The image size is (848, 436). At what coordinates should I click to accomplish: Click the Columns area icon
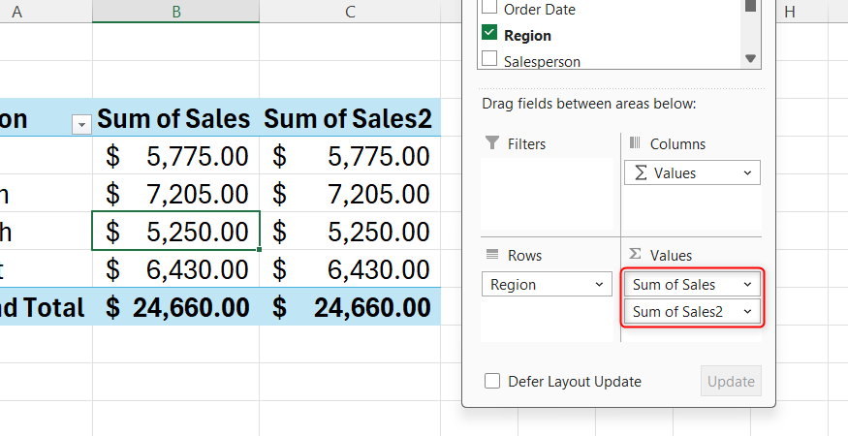(635, 142)
